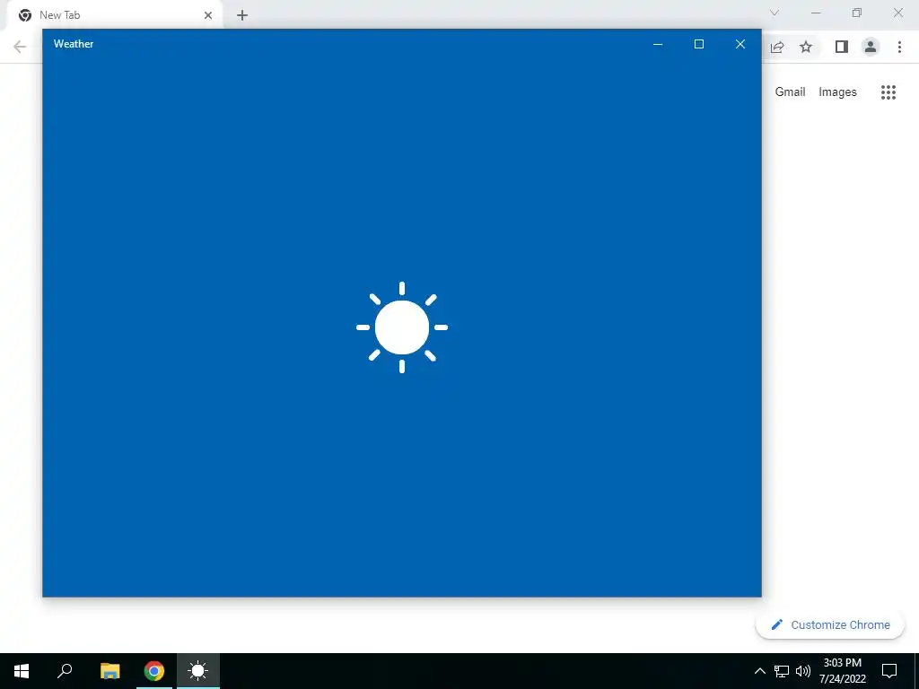The width and height of the screenshot is (919, 689).
Task: Close the Weather app window
Action: coord(740,44)
